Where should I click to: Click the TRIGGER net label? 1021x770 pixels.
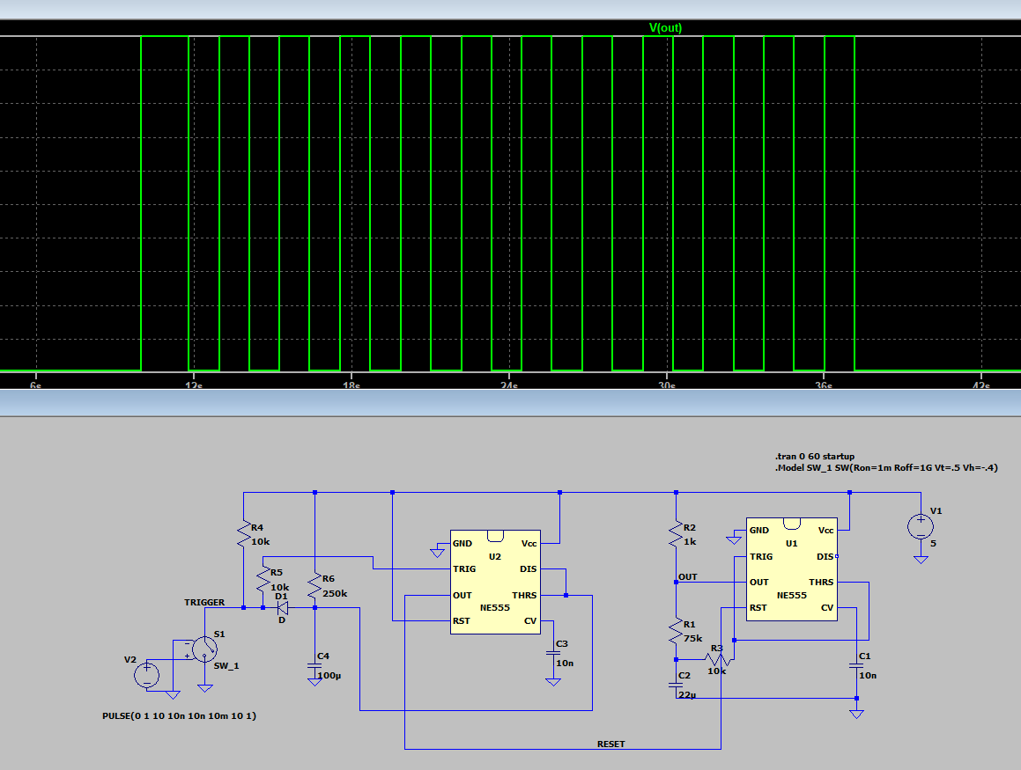204,602
